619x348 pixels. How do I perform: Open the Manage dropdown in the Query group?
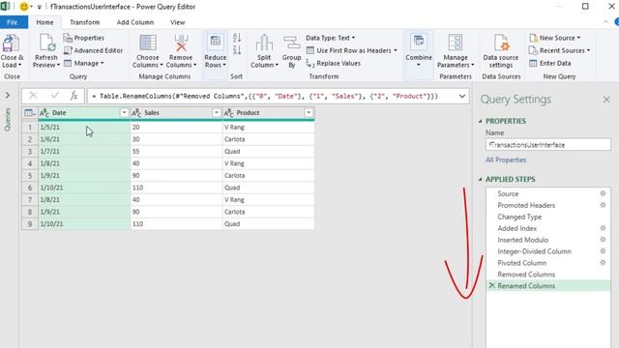point(84,63)
